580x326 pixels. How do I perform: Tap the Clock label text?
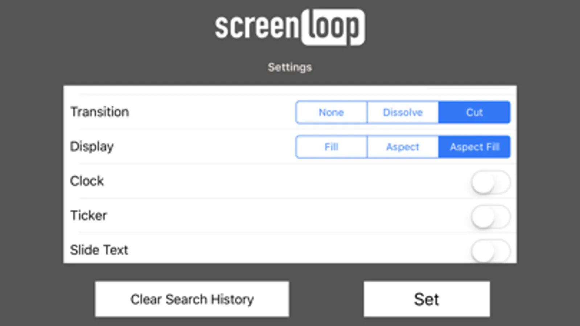(x=87, y=181)
